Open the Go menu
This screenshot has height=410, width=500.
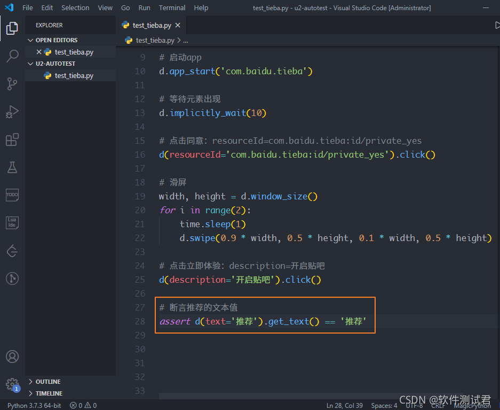click(x=125, y=7)
